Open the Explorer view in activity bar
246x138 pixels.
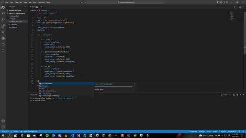(3, 8)
